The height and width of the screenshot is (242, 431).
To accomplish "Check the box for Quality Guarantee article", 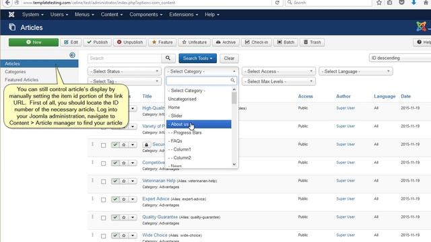I will [x=103, y=218].
